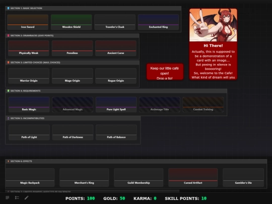Click the Section 2 Drawbacks header icon
The height and width of the screenshot is (204, 272).
pos(8,36)
